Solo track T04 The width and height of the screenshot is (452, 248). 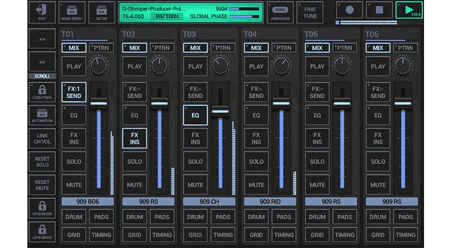pos(256,162)
